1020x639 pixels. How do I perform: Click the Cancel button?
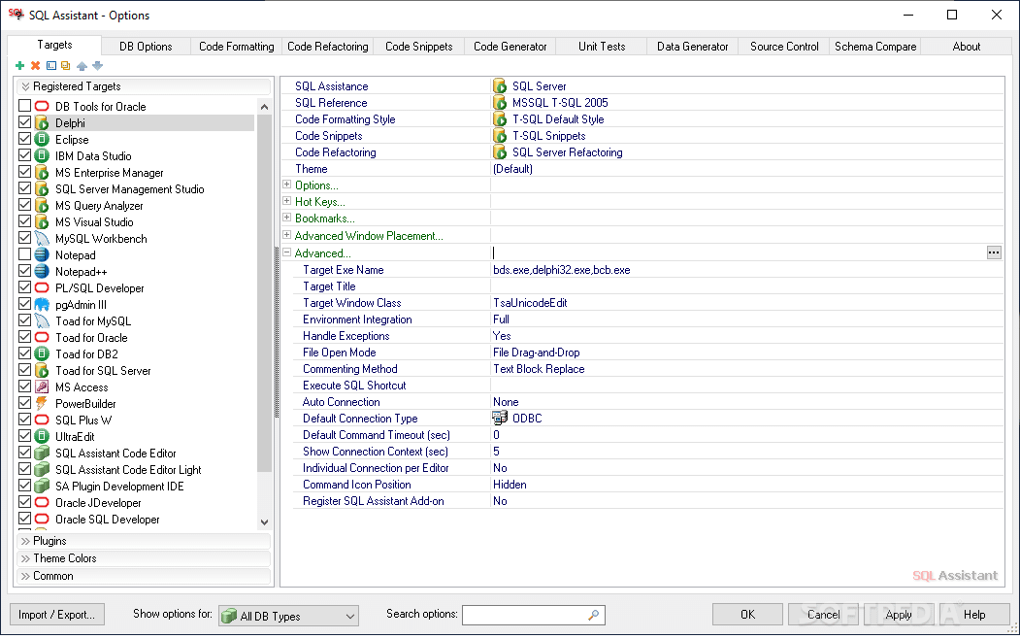coord(824,615)
